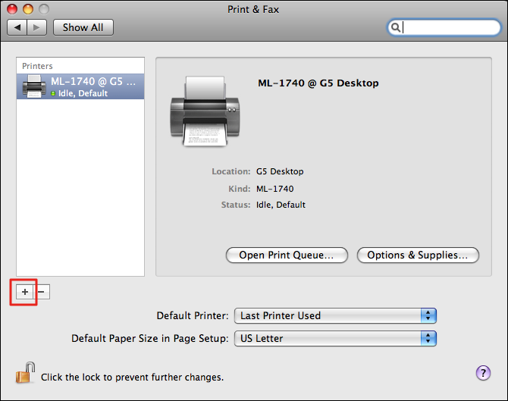The width and height of the screenshot is (508, 401).
Task: Click the 'Idle, Default' status text in the printers list
Action: point(83,93)
